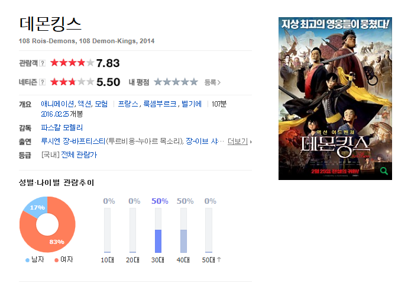
Task: Click the 내 평점 gray star rating
Action: [176, 82]
